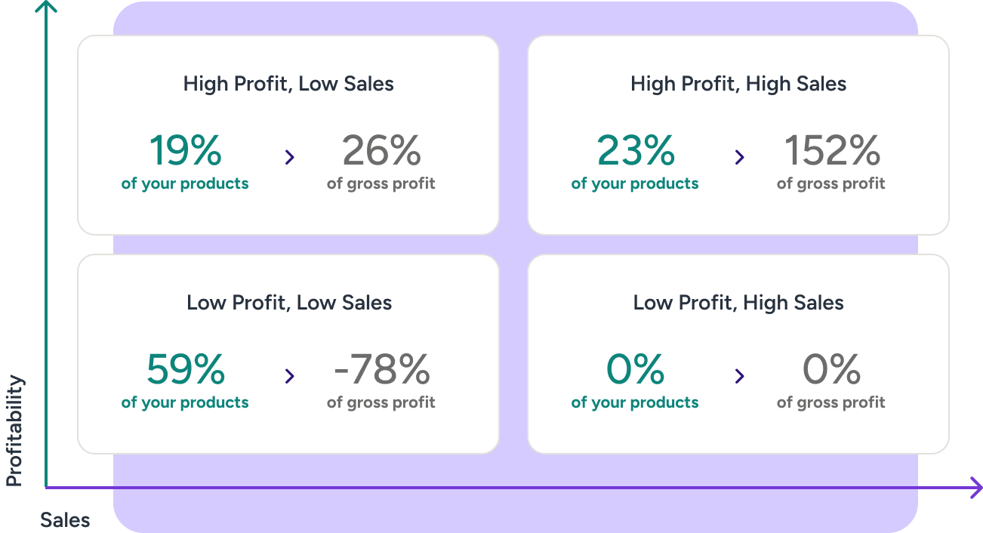The width and height of the screenshot is (983, 533).
Task: Click the green Profitability axis arrowhead
Action: (47, 6)
